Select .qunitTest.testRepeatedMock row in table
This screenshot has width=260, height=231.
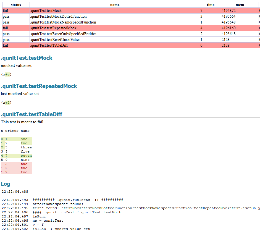pos(53,28)
